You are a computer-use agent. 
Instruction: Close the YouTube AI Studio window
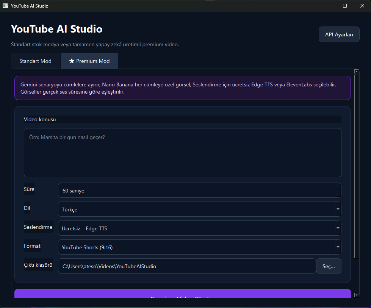pos(362,6)
